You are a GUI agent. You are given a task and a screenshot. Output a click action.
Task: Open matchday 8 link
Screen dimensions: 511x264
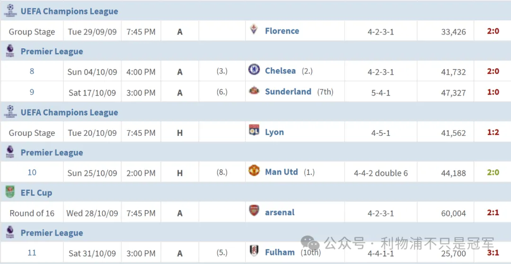(32, 71)
